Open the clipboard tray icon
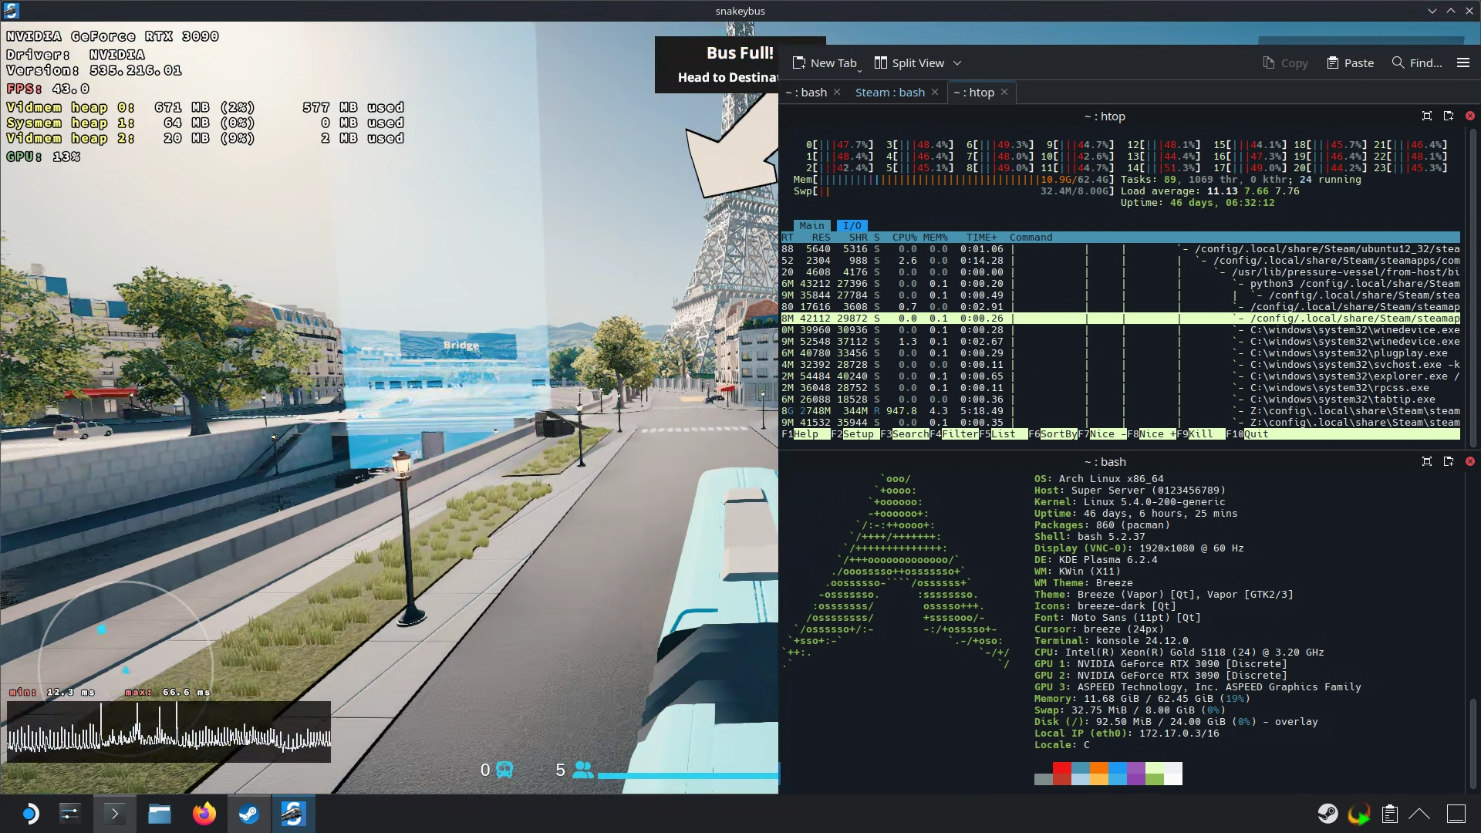Screen dimensions: 1481x833 click(1390, 814)
